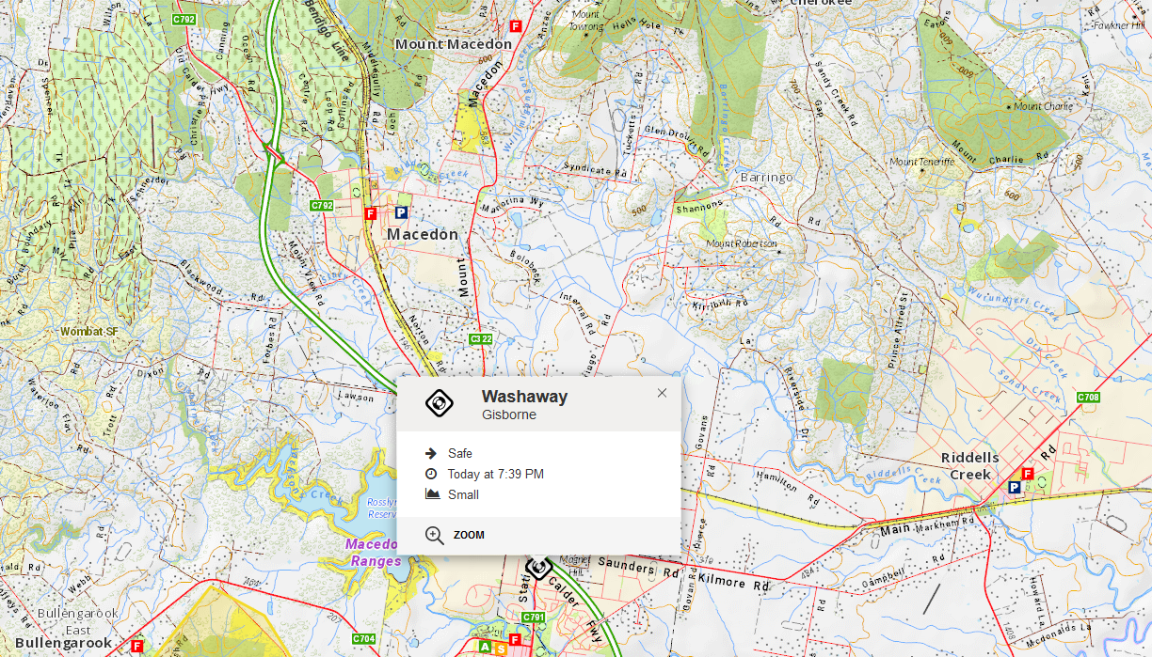Select the washaway incident marker on the map
This screenshot has height=657, width=1152.
[x=538, y=568]
